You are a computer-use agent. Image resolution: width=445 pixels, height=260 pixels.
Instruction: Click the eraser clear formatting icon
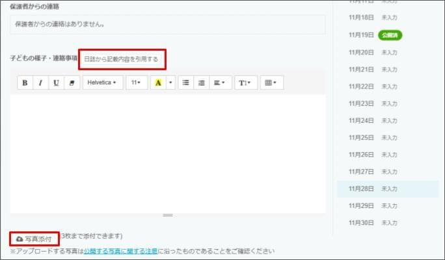click(72, 83)
